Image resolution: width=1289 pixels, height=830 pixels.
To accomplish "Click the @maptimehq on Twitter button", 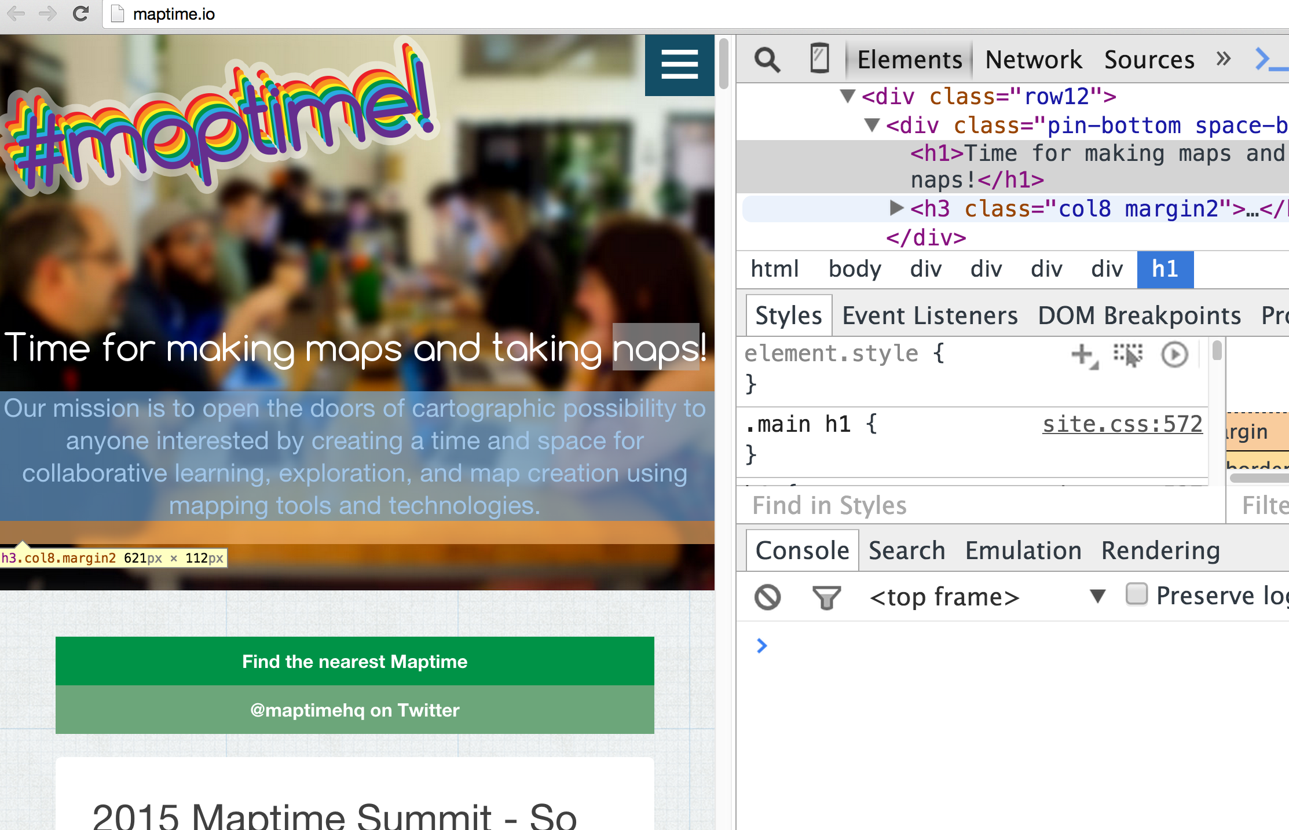I will click(x=354, y=710).
